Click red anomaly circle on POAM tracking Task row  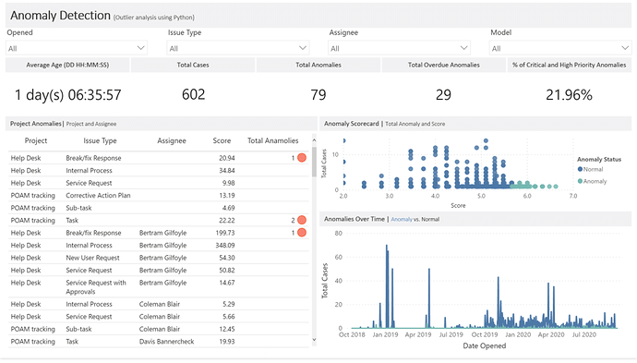302,220
